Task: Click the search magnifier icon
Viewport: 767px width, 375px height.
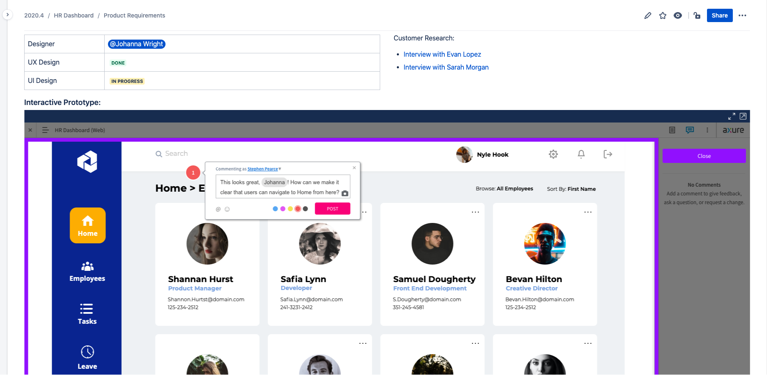Action: pyautogui.click(x=159, y=154)
